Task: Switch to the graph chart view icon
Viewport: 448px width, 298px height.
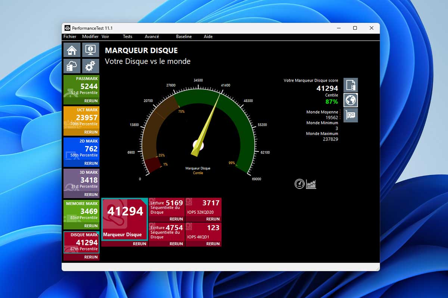Action: [311, 184]
